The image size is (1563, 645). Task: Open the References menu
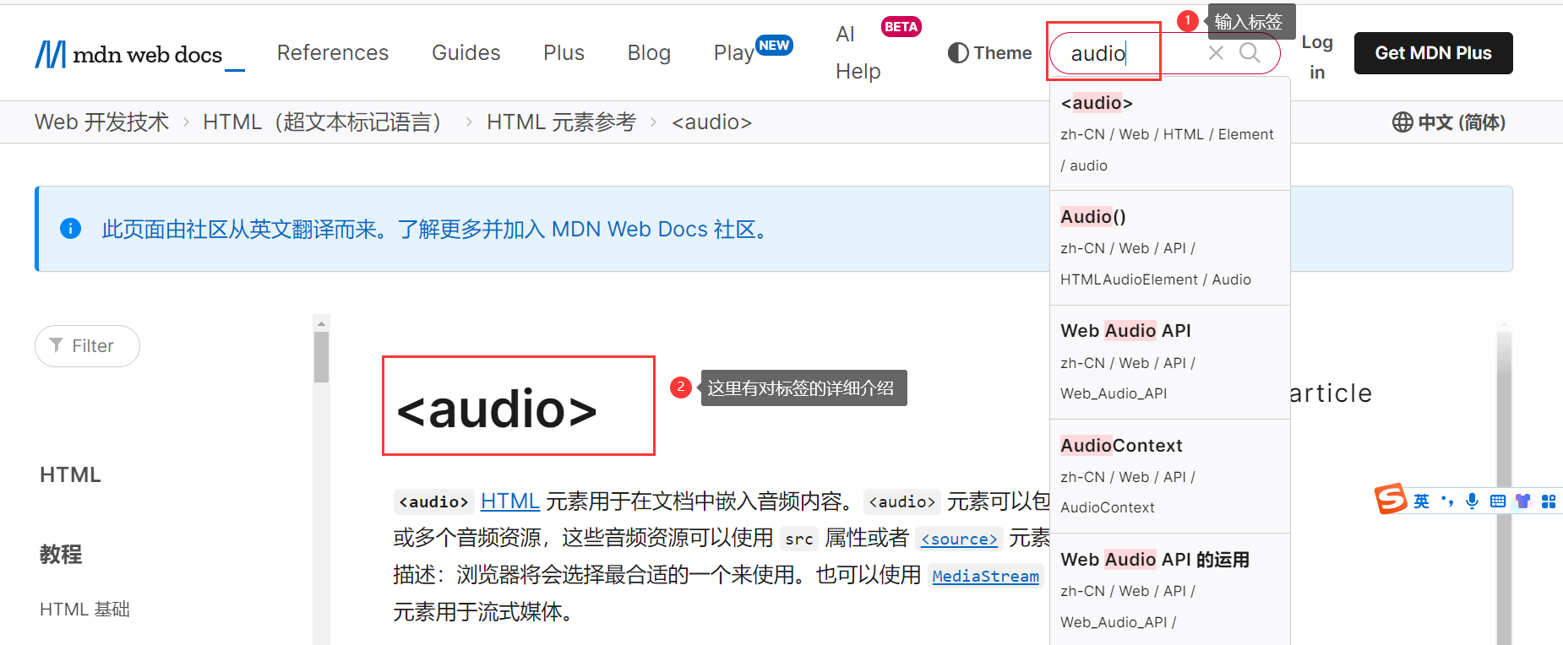click(333, 53)
